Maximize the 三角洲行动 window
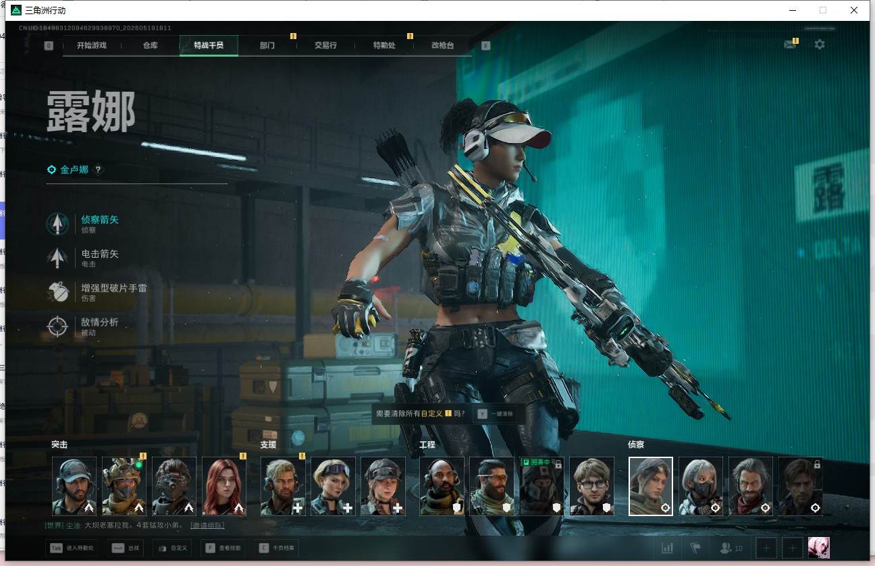 point(822,10)
